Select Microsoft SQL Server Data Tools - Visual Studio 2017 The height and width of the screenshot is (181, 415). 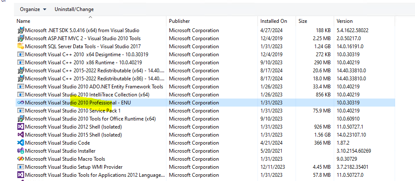point(83,47)
